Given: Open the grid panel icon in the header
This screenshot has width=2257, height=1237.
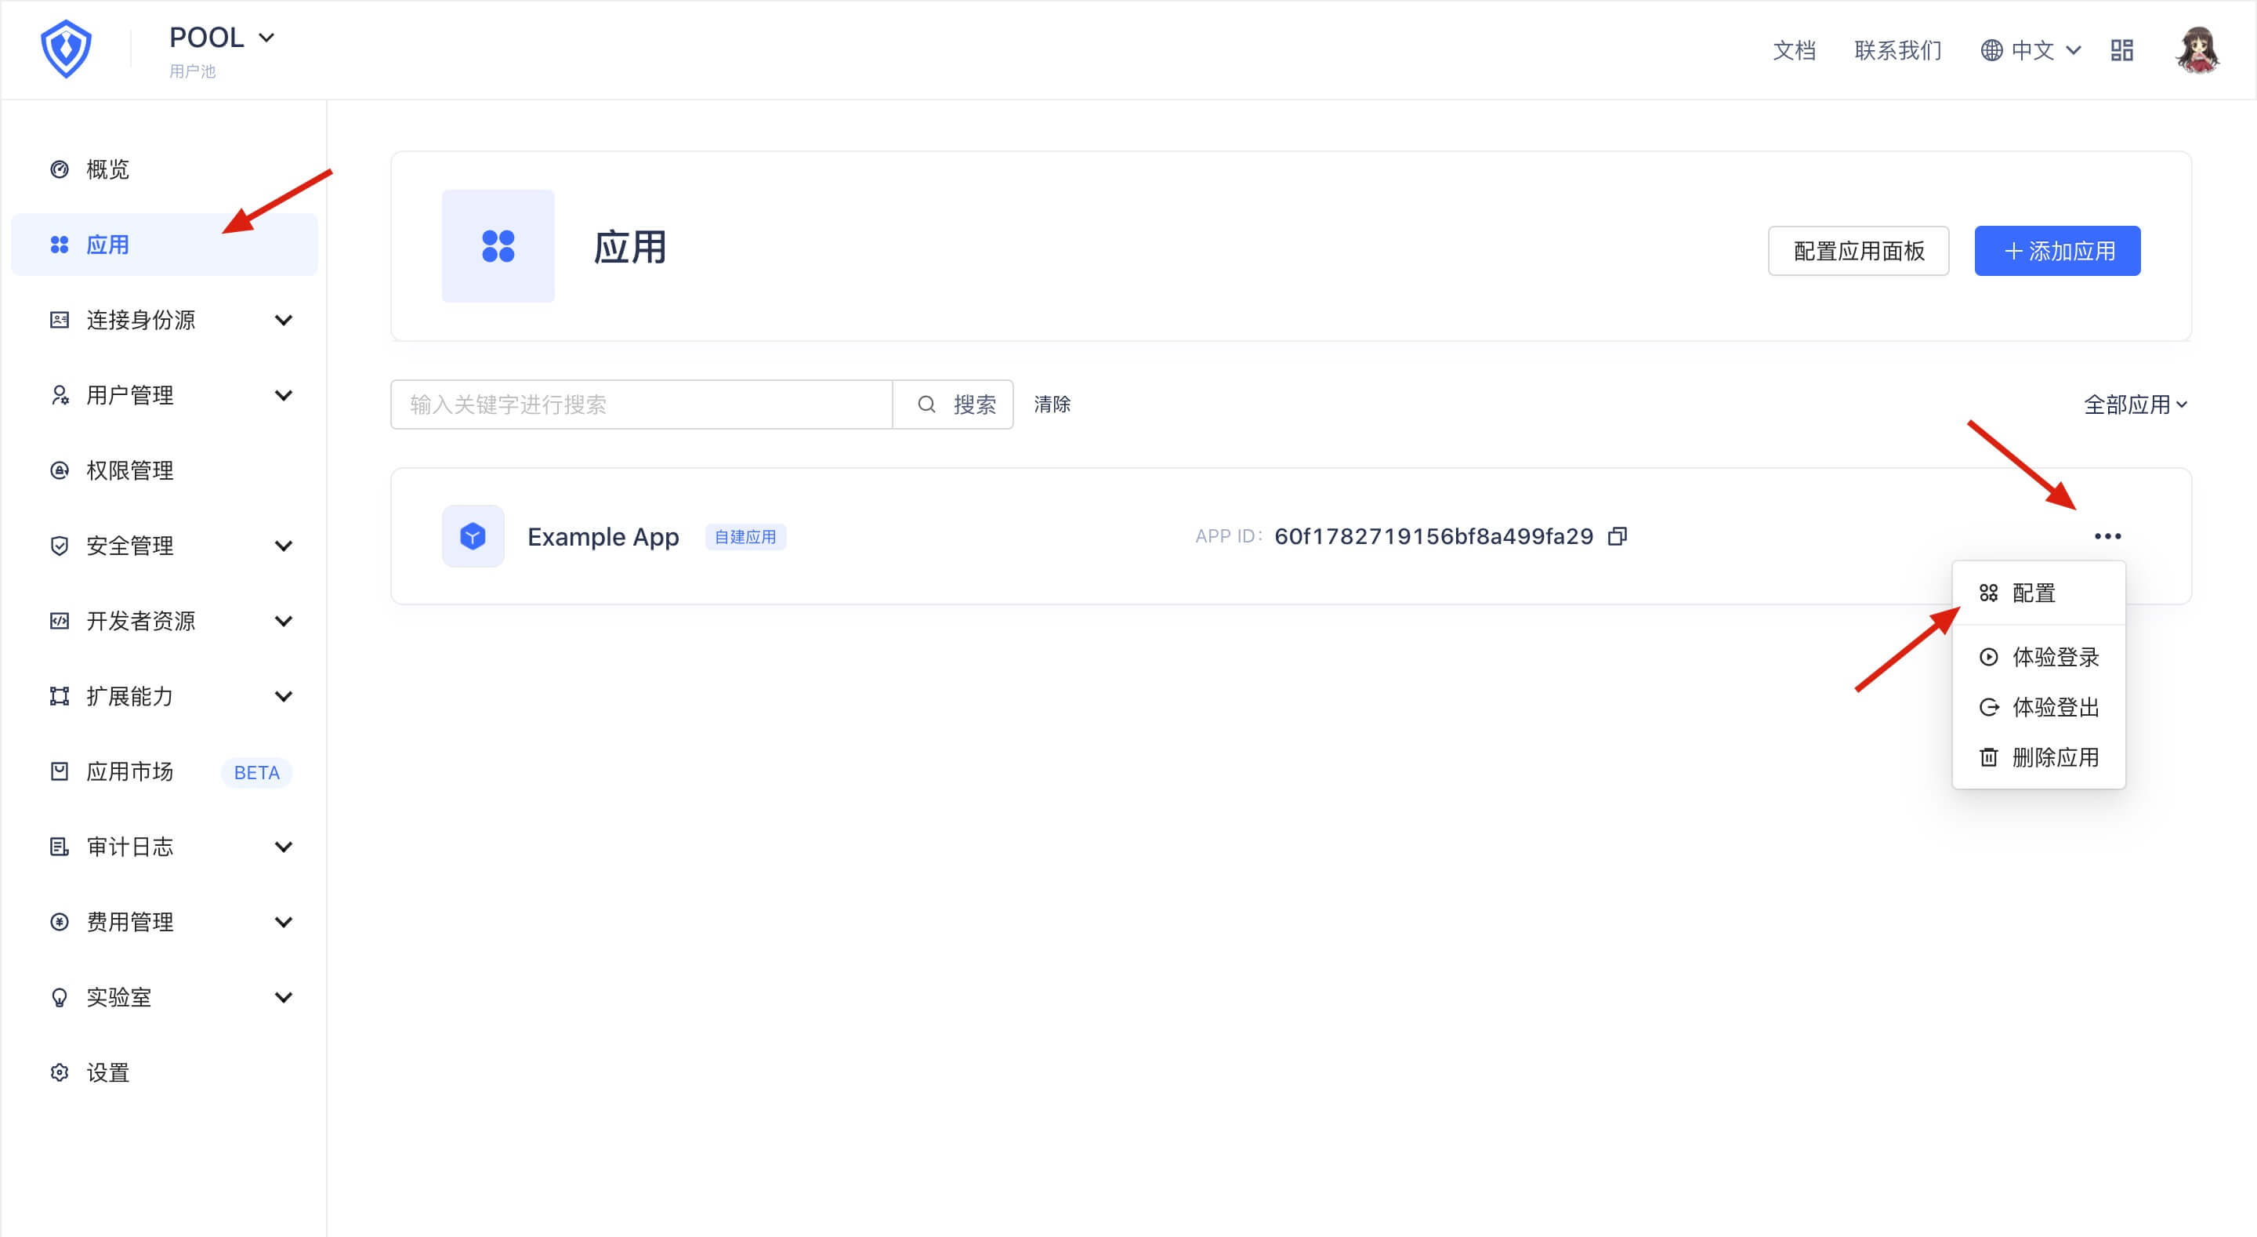Looking at the screenshot, I should point(2121,50).
